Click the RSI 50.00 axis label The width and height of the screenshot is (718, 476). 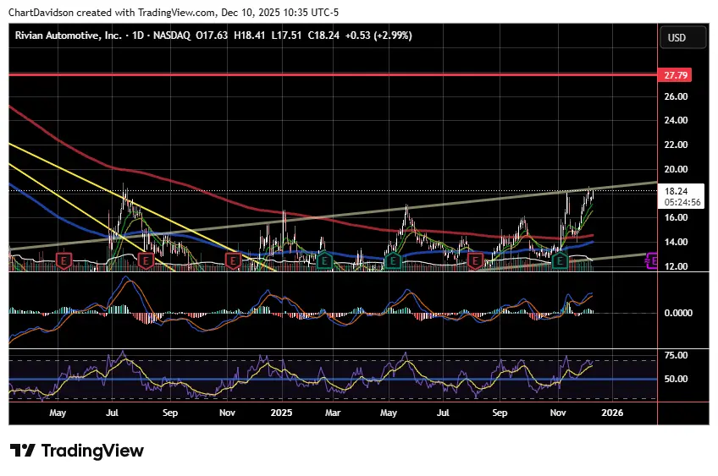[x=676, y=379]
